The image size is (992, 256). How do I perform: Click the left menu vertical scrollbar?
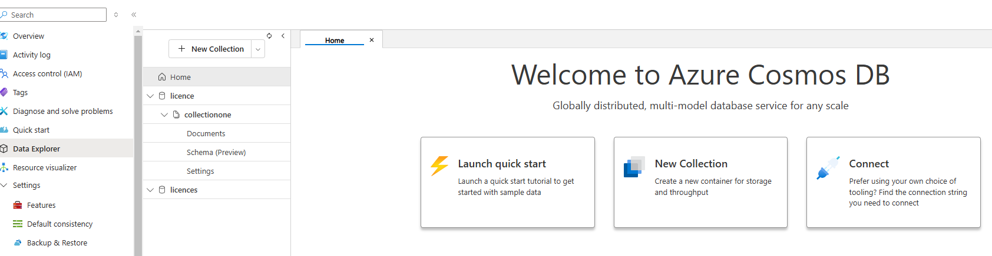point(138,146)
